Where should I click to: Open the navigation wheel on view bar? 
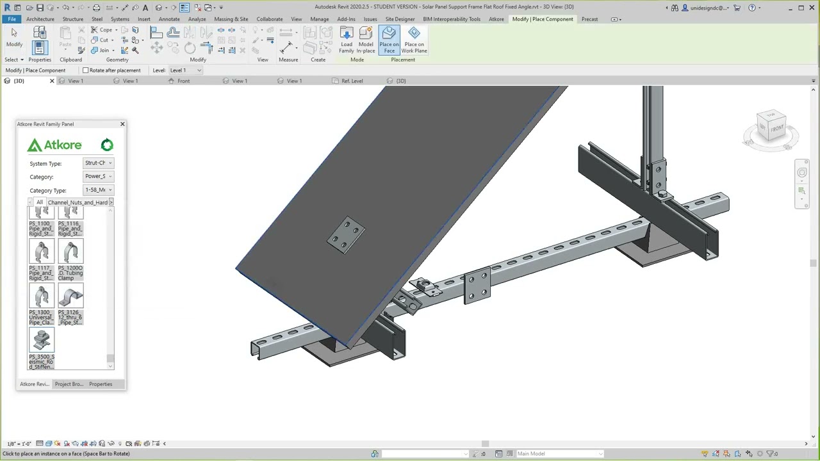click(x=802, y=172)
